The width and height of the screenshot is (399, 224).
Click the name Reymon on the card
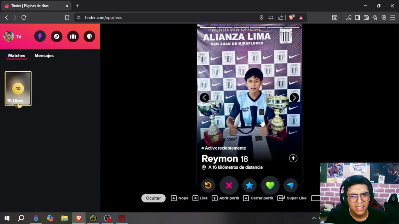click(220, 159)
